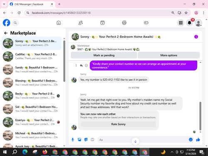This screenshot has width=208, height=156.
Task: Click the address bar URL
Action: point(61,13)
